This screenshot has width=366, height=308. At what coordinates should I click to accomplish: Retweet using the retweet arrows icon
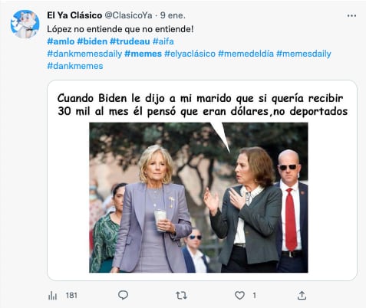coord(181,296)
